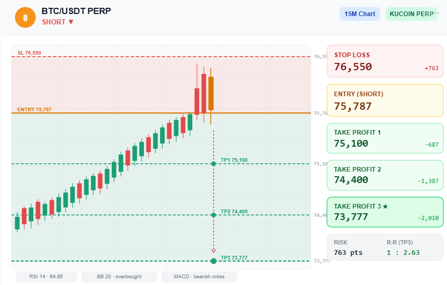Click the -2,010 take profit 3 offset

[x=428, y=218]
